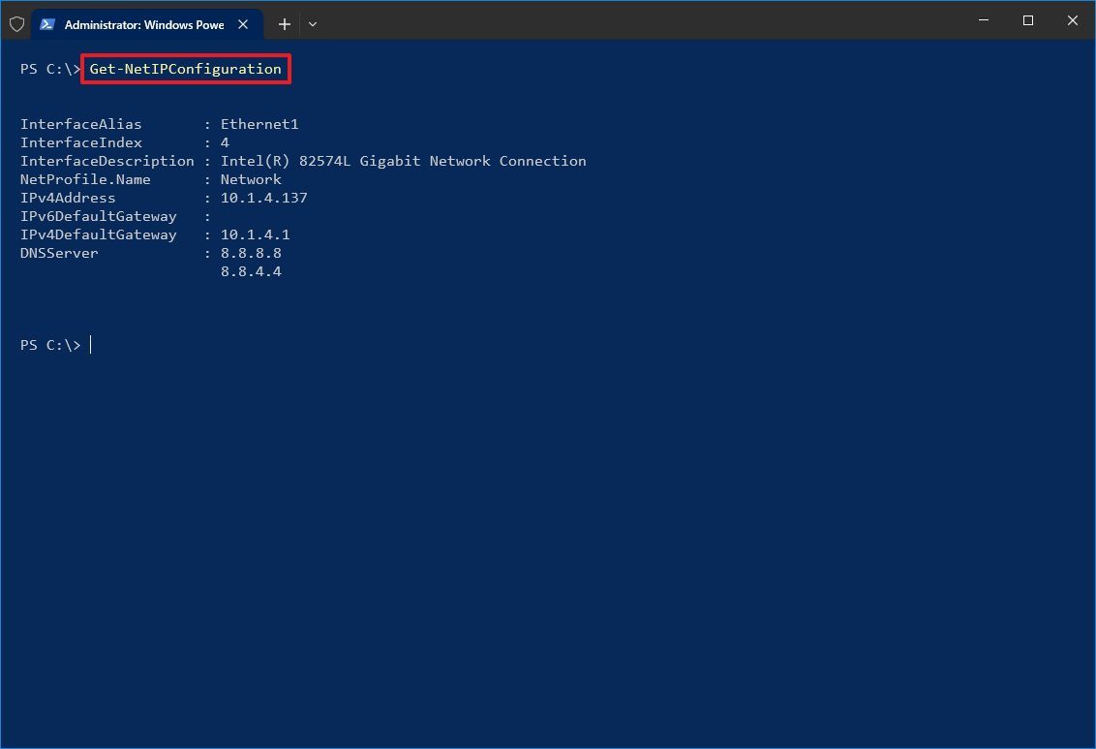Image resolution: width=1096 pixels, height=749 pixels.
Task: Click the IPv4Address value 10.1.4.137
Action: tap(264, 198)
